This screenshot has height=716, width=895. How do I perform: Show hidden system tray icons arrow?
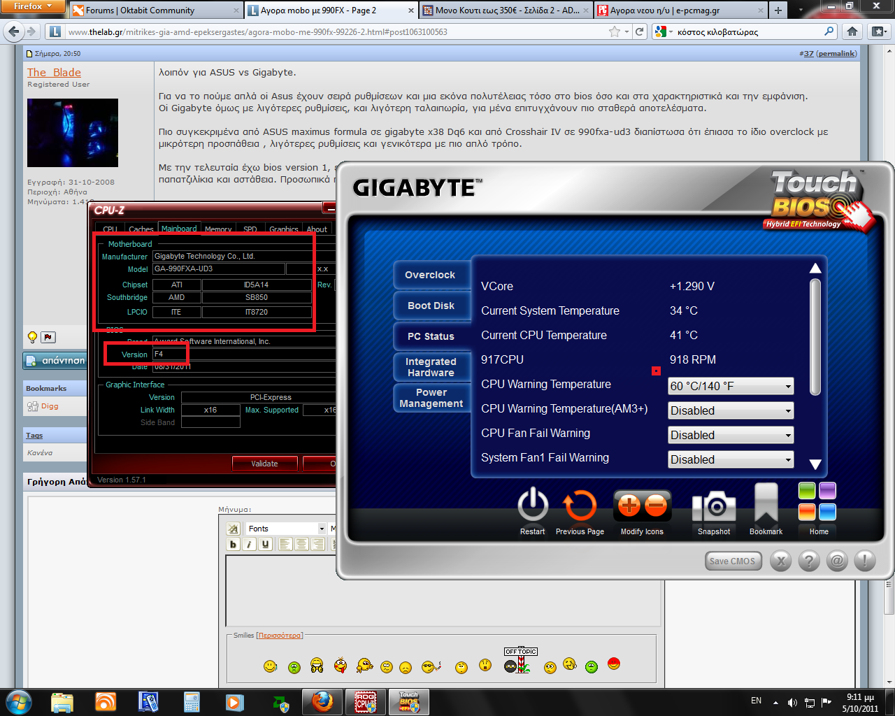775,703
